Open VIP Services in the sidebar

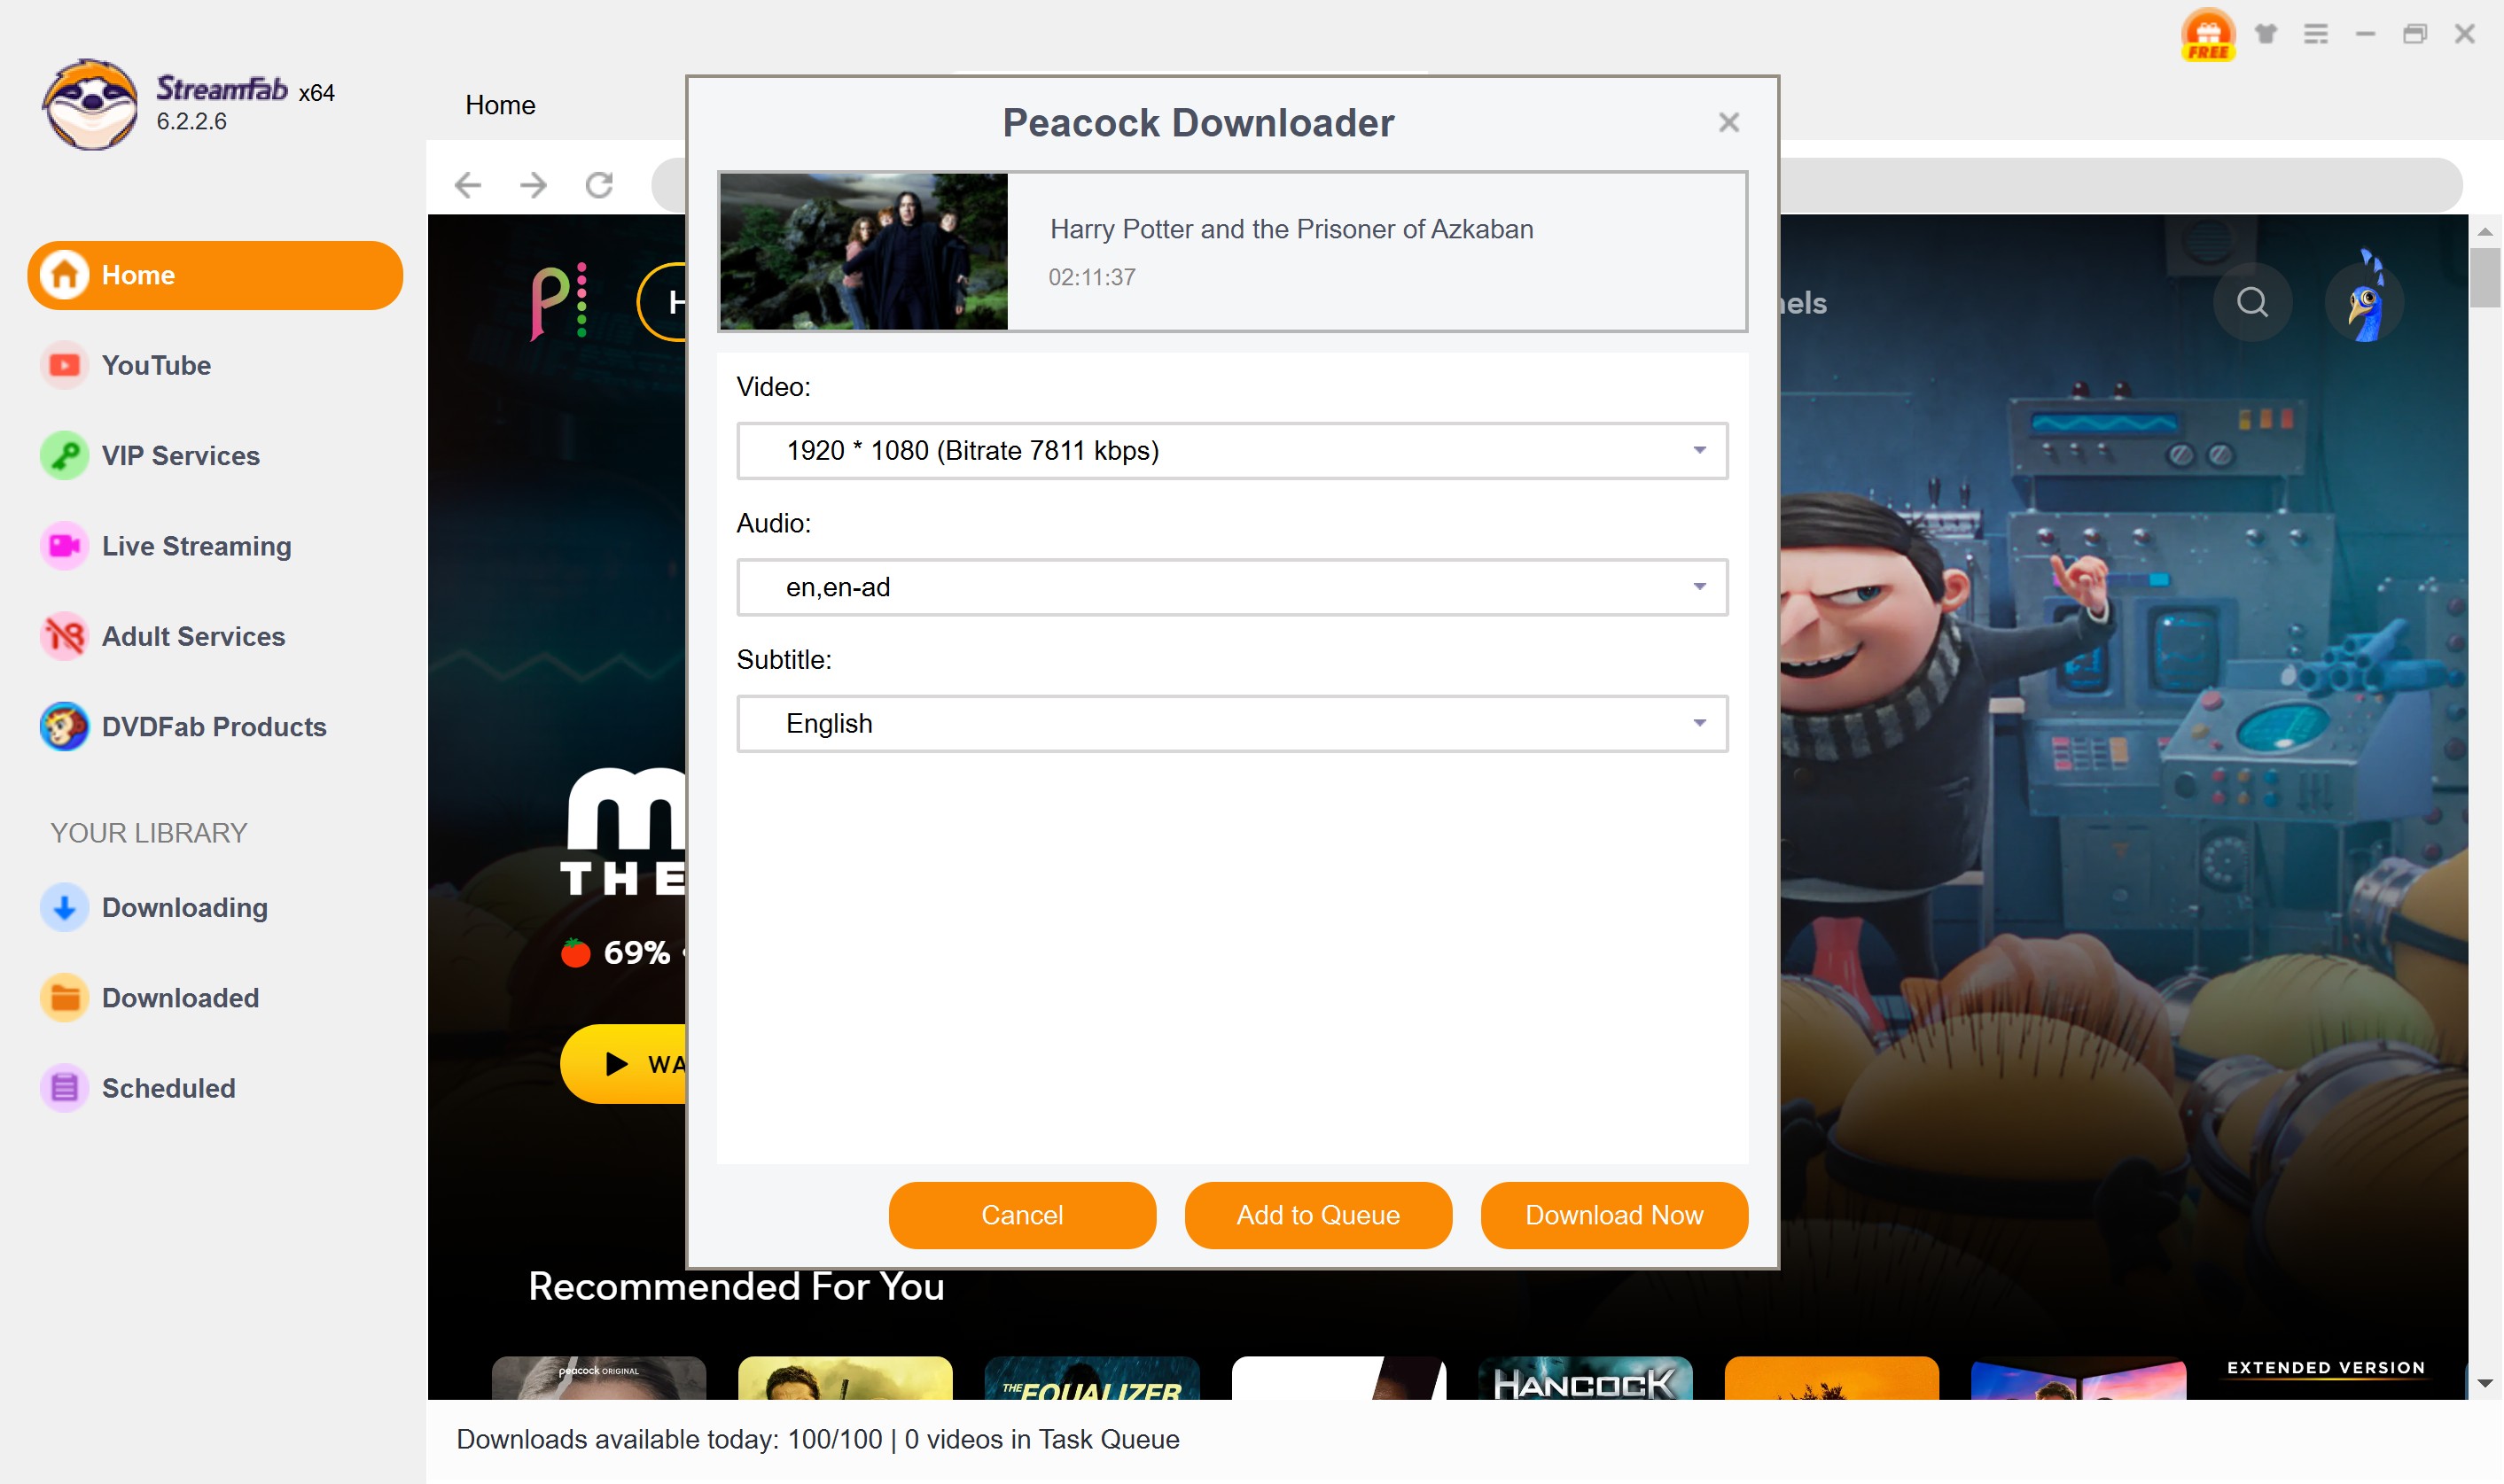(x=180, y=456)
